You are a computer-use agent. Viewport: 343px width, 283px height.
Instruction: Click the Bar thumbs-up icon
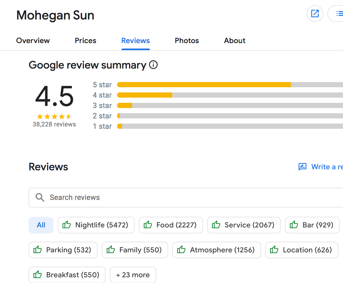(294, 225)
